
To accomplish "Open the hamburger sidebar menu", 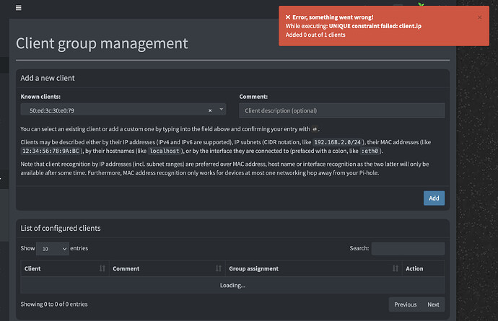I will [19, 8].
